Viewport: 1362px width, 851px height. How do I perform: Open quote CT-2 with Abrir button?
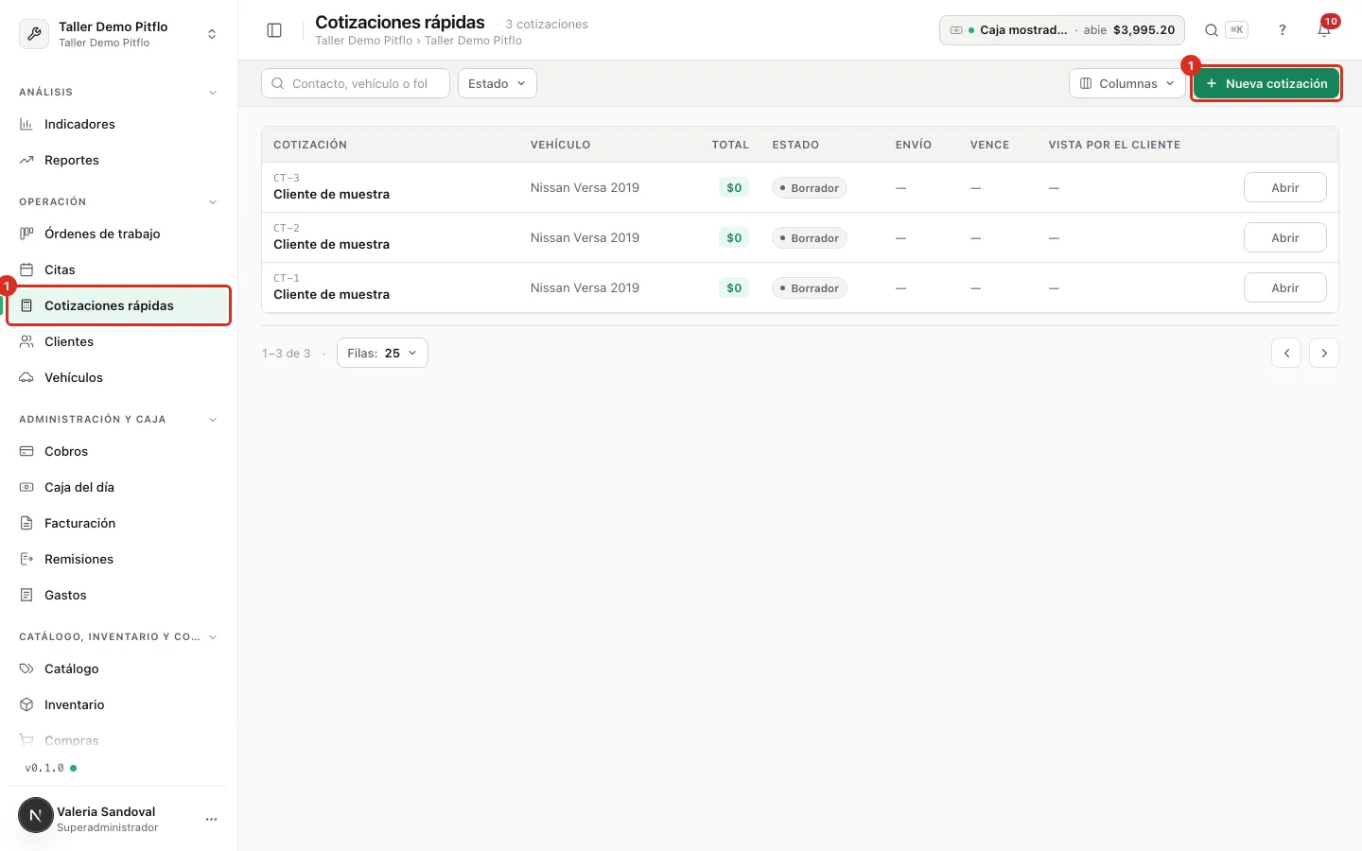click(x=1284, y=237)
